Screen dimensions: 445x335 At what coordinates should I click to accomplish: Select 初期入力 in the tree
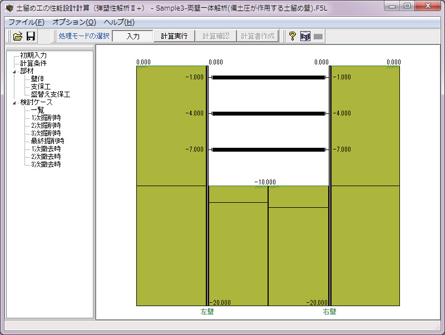33,56
